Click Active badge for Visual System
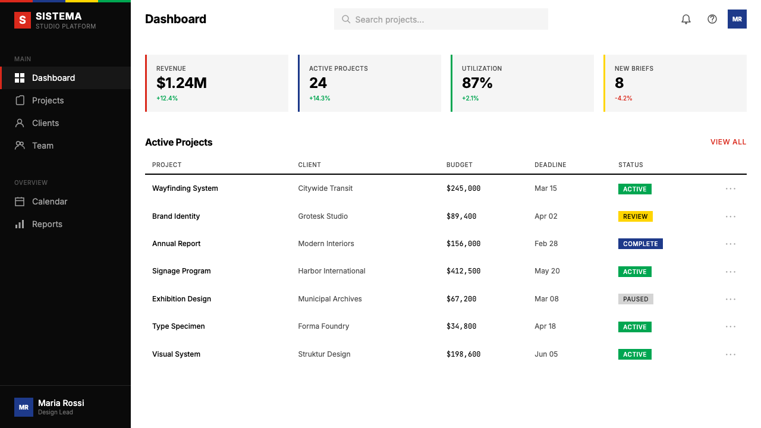The height and width of the screenshot is (428, 761). click(635, 354)
